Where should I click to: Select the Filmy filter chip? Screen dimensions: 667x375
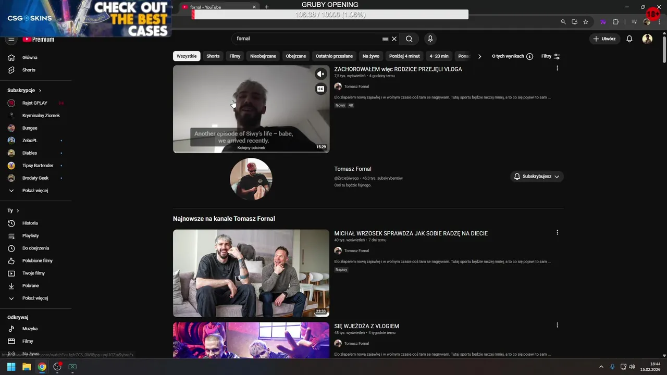pos(235,56)
